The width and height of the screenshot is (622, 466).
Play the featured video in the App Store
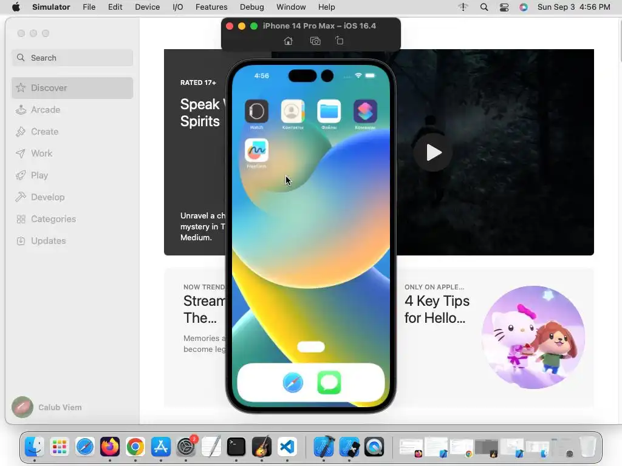pyautogui.click(x=433, y=152)
